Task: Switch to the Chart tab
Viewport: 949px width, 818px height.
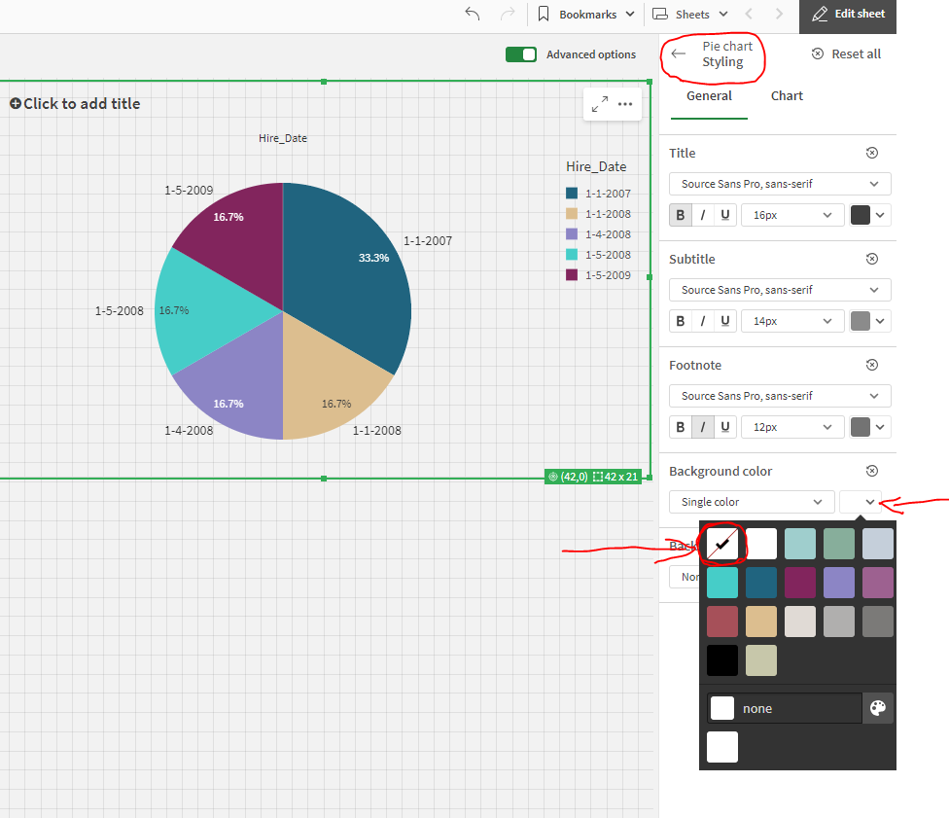Action: [x=787, y=95]
